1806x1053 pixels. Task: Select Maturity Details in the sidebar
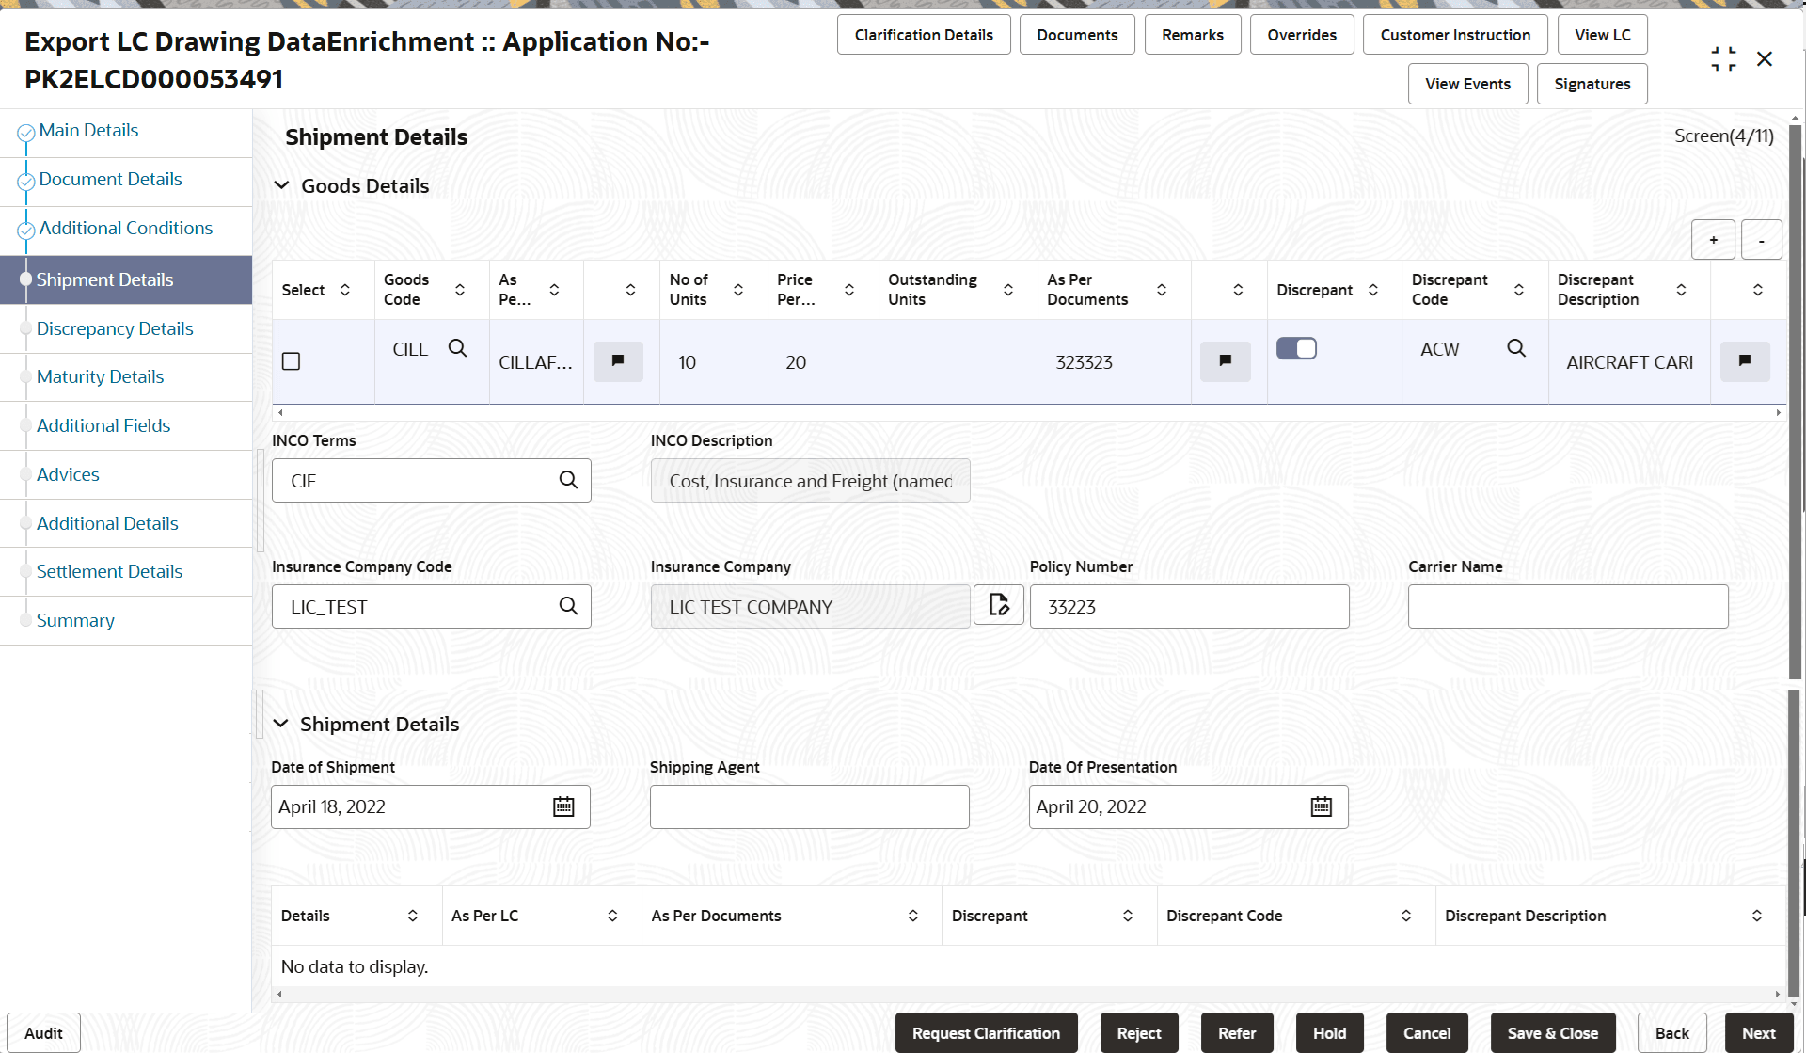[x=100, y=376]
